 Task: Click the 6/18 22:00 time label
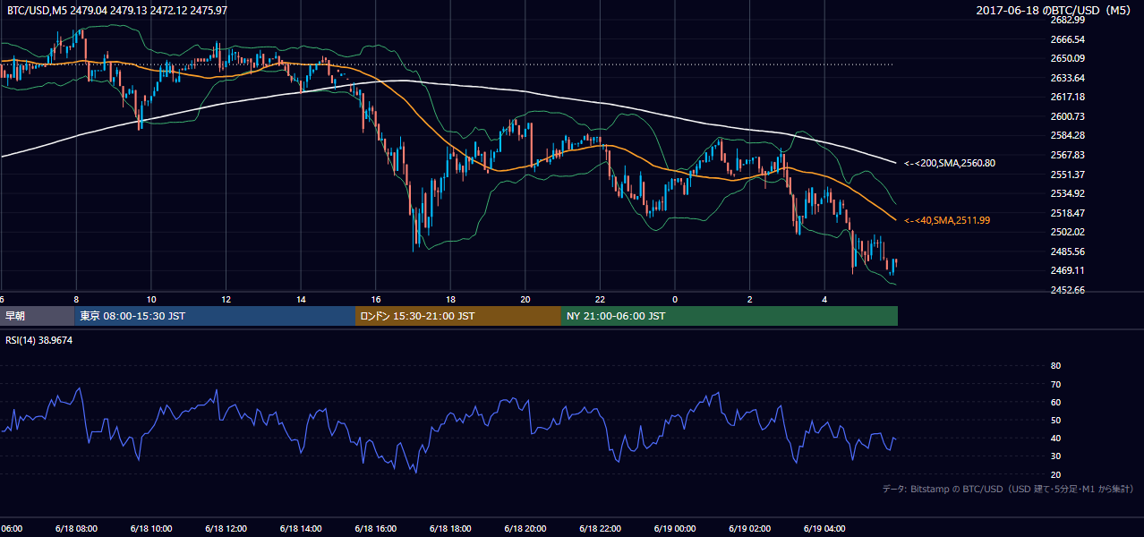(600, 528)
